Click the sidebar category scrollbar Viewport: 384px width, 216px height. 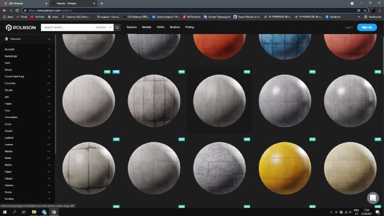[56, 94]
